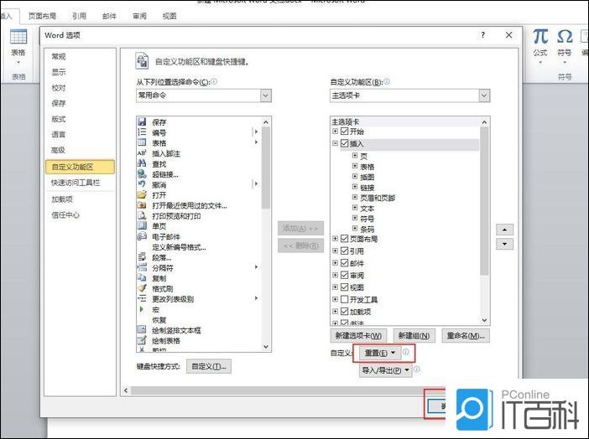589x439 pixels.
Task: Select the Hyperlink (超链接) globe icon
Action: 142,173
